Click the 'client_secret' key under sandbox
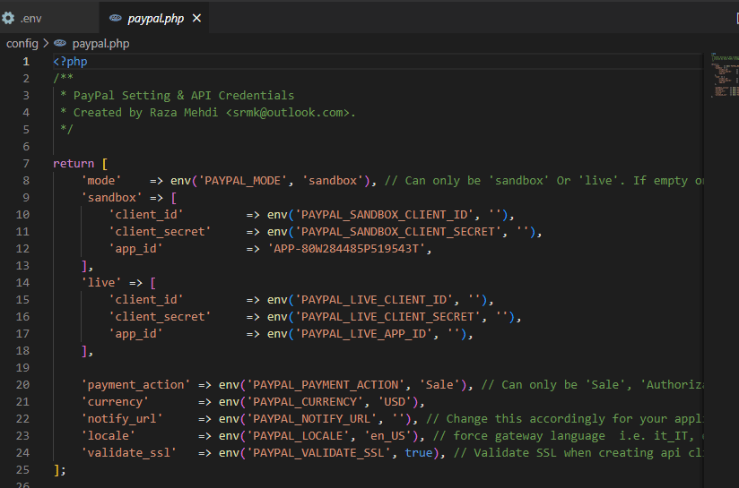Screen dimensions: 739x488 coord(160,232)
